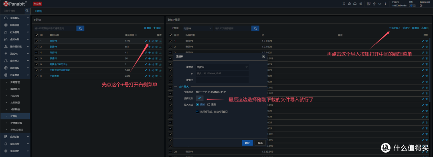Click the 添加导入 button in 群组IP展示 panel
Image resolution: width=433 pixels, height=157 pixels.
(395, 28)
